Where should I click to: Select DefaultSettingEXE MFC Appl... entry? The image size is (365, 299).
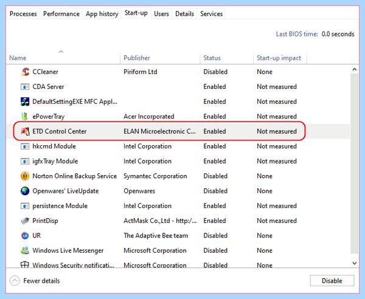[75, 101]
